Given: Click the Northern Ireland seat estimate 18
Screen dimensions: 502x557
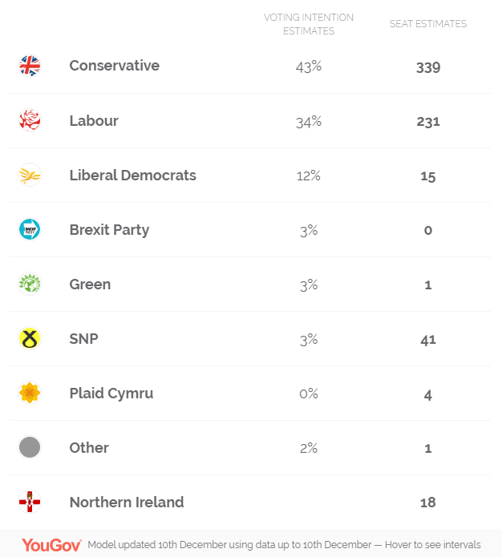Looking at the screenshot, I should (428, 503).
